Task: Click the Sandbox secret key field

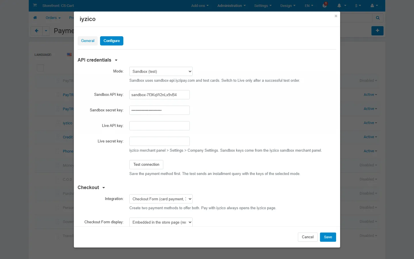Action: 160,110
